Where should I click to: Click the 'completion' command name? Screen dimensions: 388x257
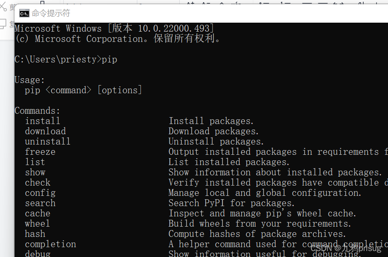(50, 244)
